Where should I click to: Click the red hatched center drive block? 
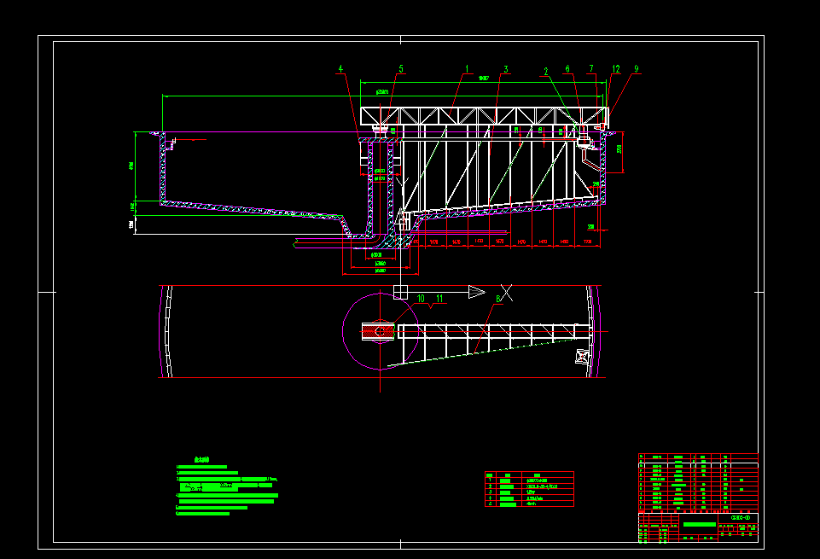pos(378,331)
